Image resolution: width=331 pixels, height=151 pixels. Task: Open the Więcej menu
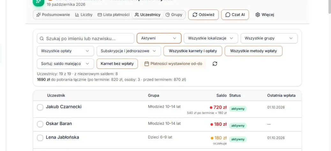click(265, 15)
